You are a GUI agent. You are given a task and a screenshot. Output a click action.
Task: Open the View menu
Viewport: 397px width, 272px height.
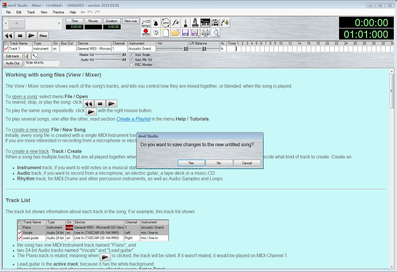pyautogui.click(x=44, y=12)
